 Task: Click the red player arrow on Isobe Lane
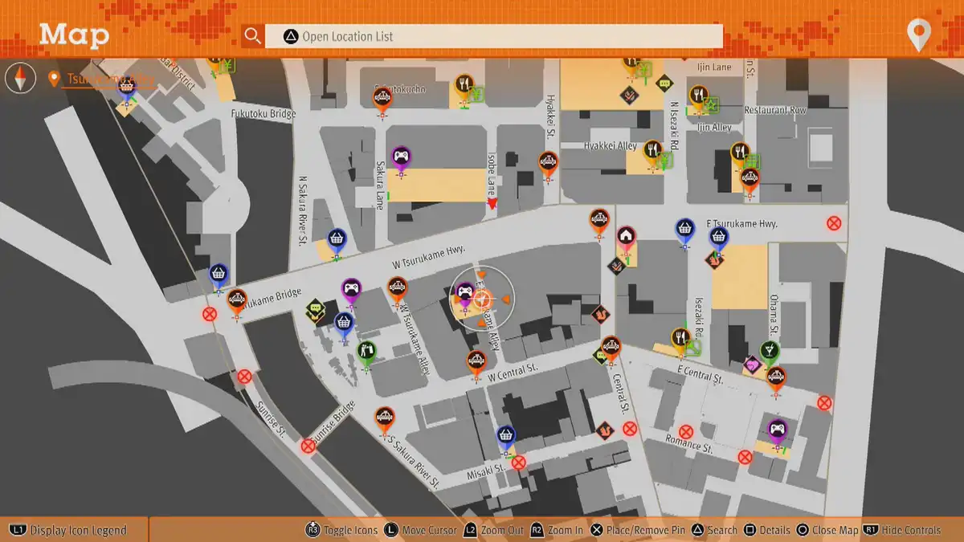point(492,205)
